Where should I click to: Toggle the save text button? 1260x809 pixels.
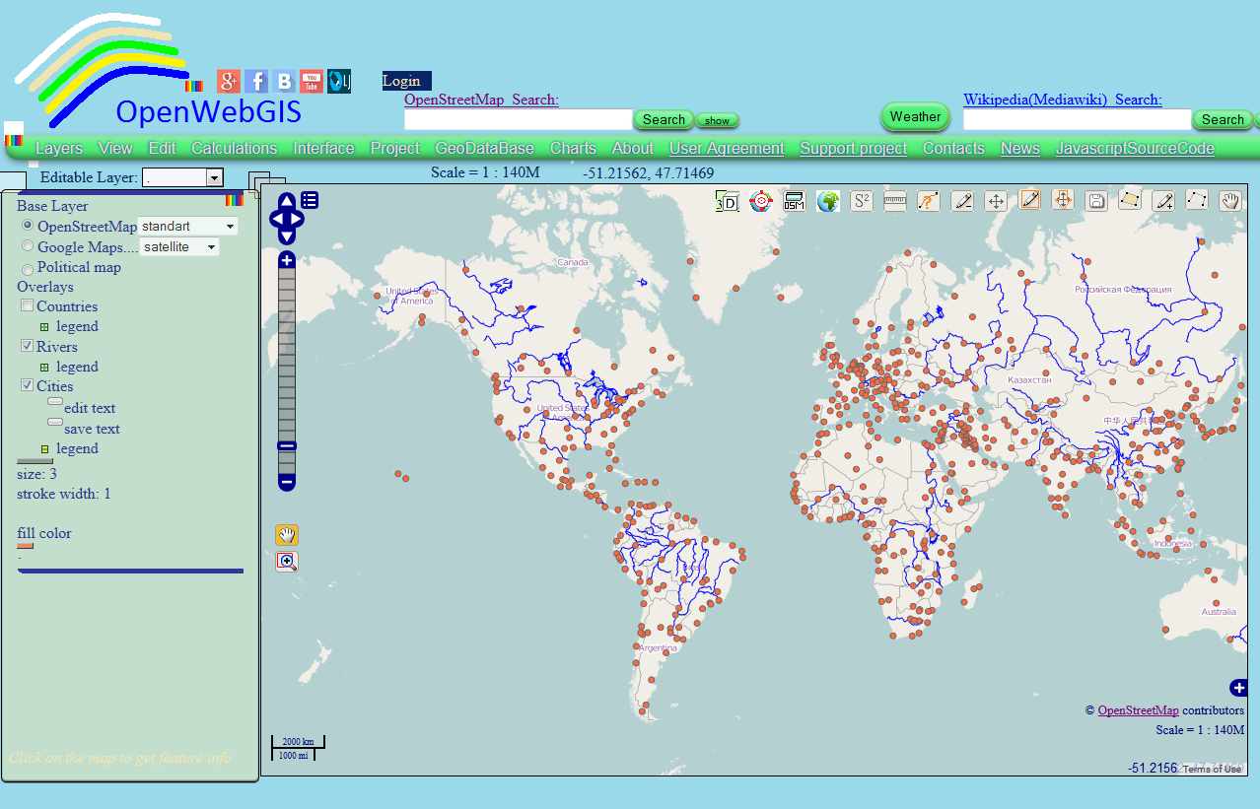tap(55, 422)
